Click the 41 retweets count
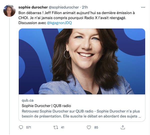150x135 pixels. click(x=62, y=128)
